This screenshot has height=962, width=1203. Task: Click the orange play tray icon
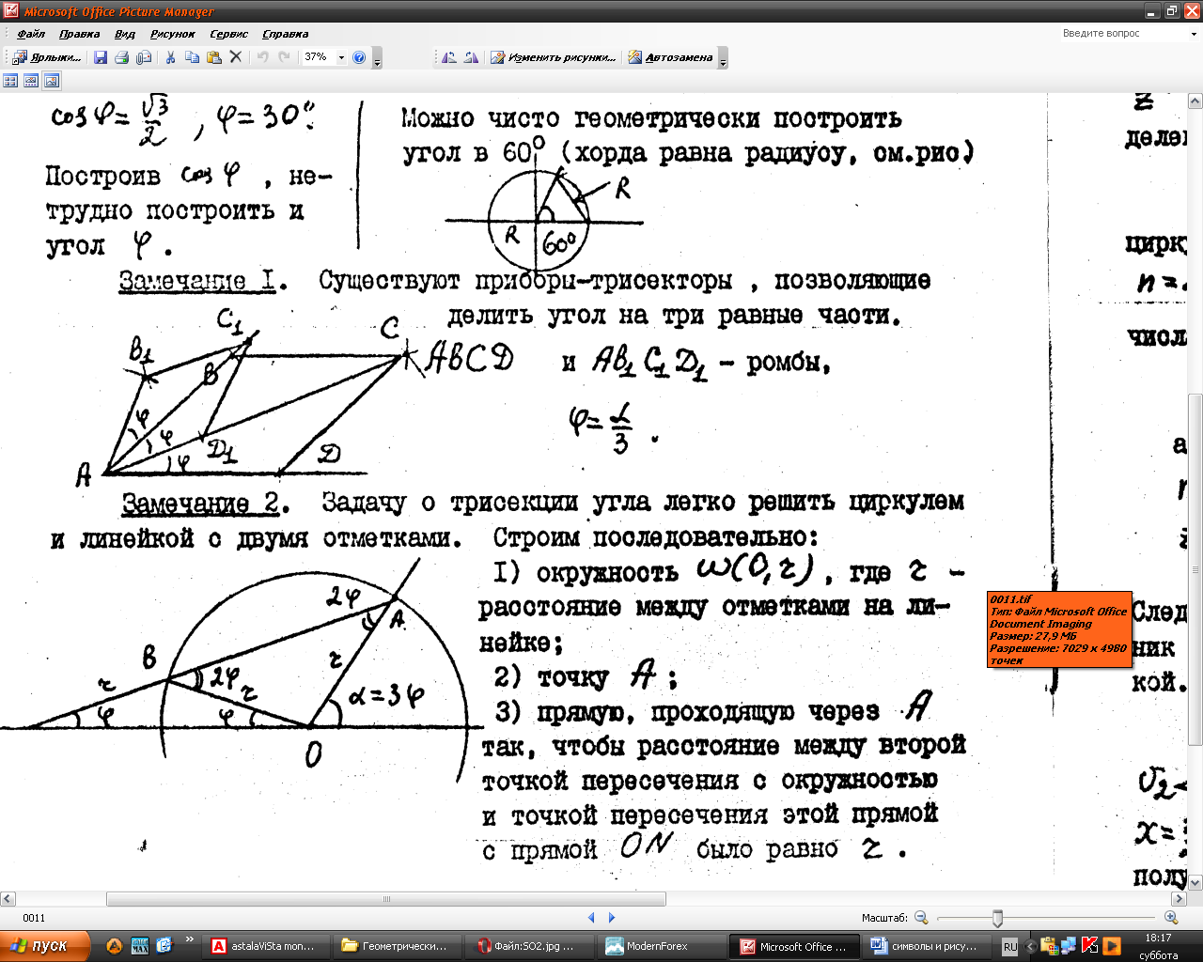pos(1112,946)
